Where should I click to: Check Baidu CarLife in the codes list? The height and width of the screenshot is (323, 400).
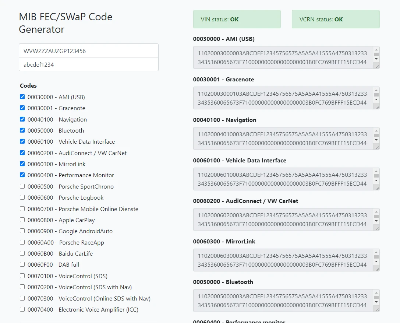(22, 253)
